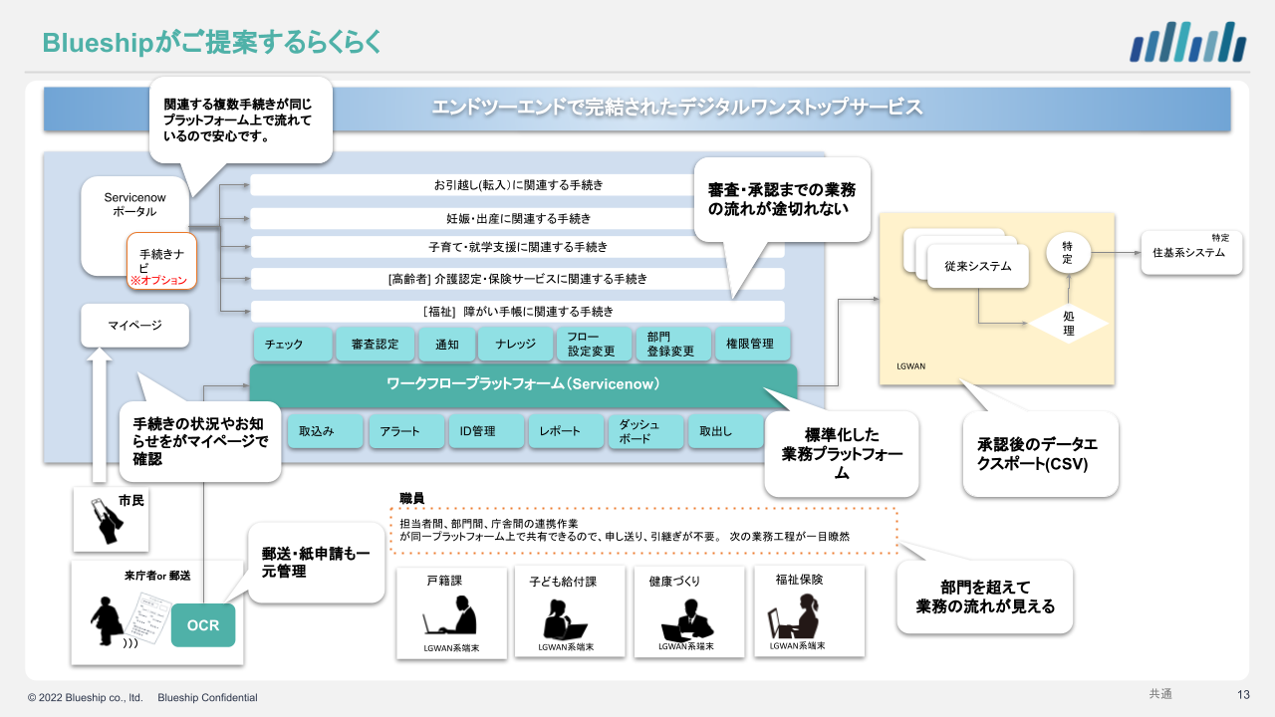Click the teal OCR box
This screenshot has height=717, width=1275.
pos(203,625)
